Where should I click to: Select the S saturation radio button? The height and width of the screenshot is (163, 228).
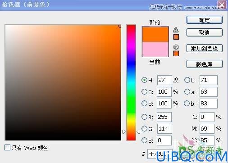tap(144, 91)
